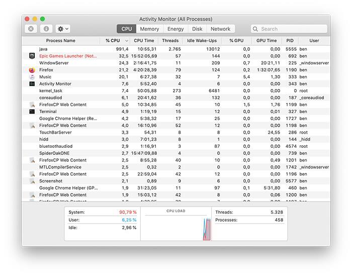
Task: Click the _coreaudiod user cell
Action: pyautogui.click(x=312, y=98)
